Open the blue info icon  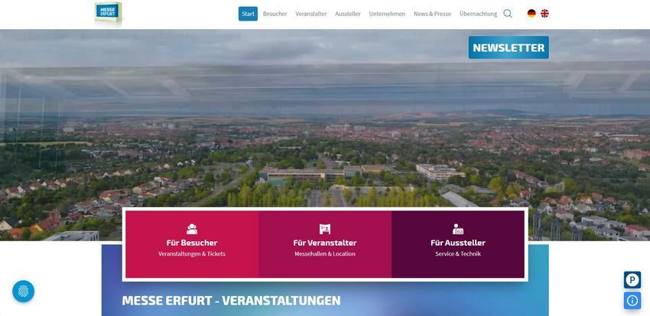(632, 301)
